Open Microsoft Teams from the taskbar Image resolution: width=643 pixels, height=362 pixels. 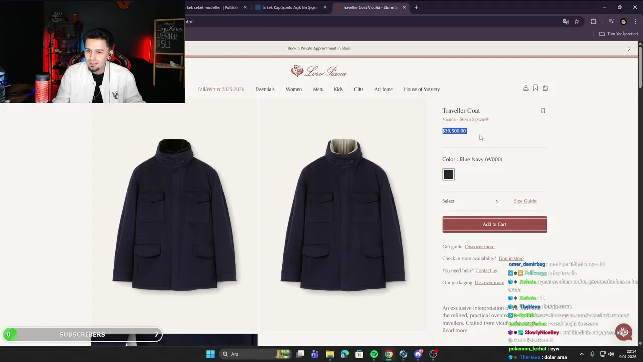pos(315,354)
